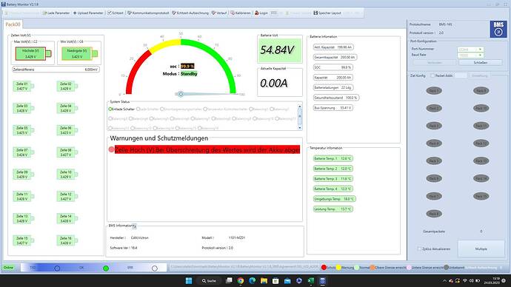Click the Zelle 02 battery icon
The height and width of the screenshot is (287, 511).
(x=67, y=87)
